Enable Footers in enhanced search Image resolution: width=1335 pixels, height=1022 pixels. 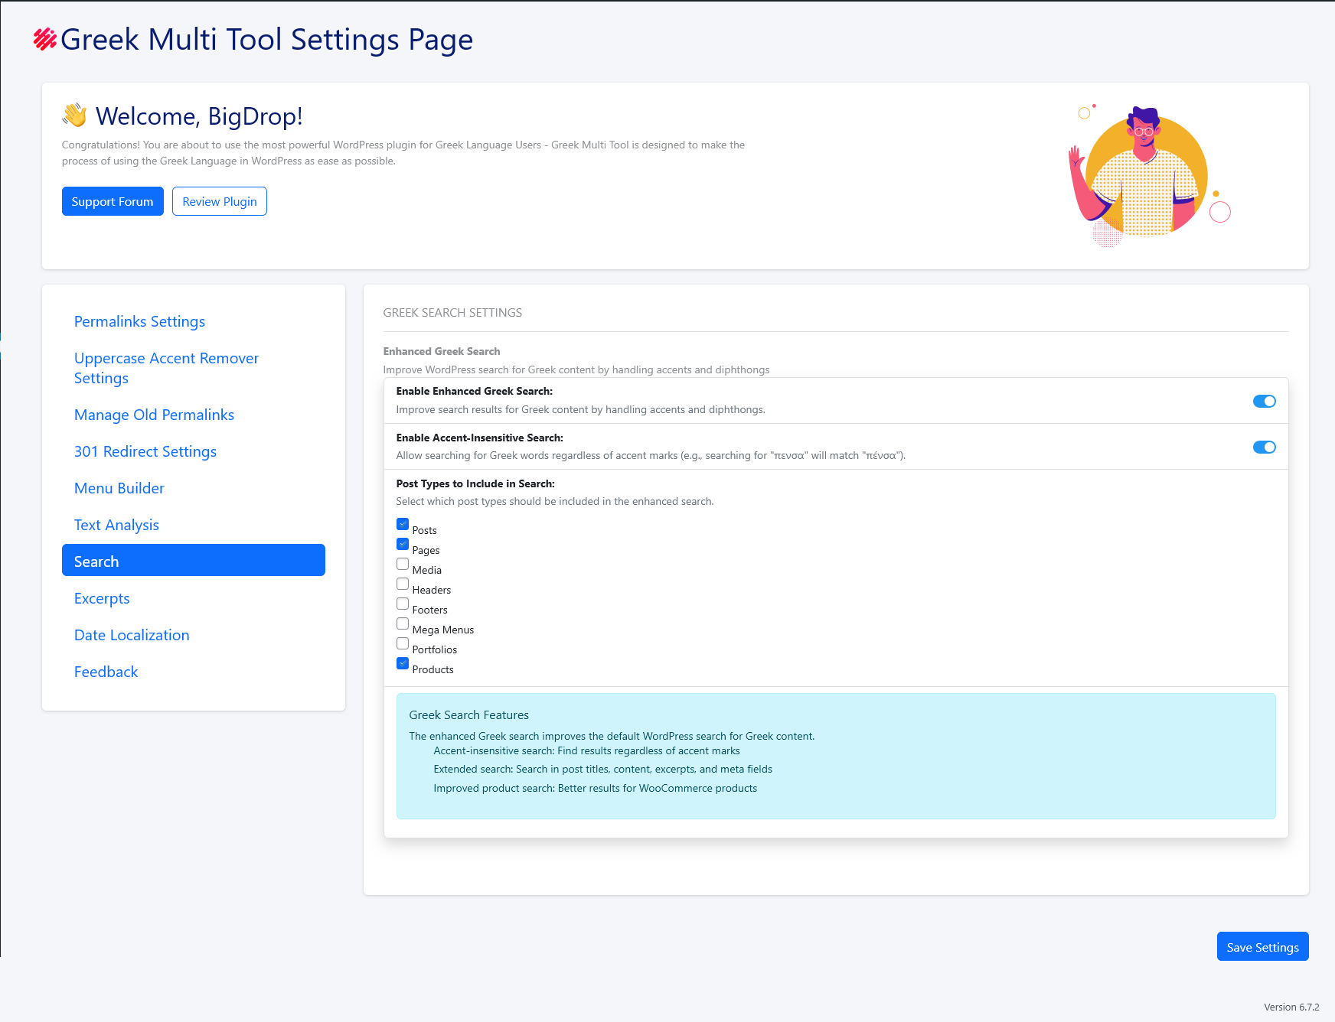tap(402, 604)
